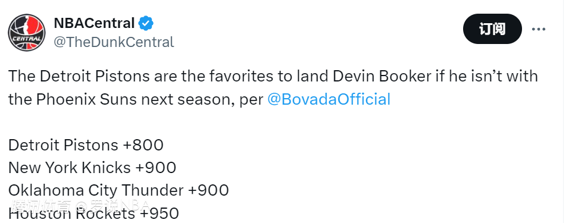Click the @罗说NBA watermark label

112,206
